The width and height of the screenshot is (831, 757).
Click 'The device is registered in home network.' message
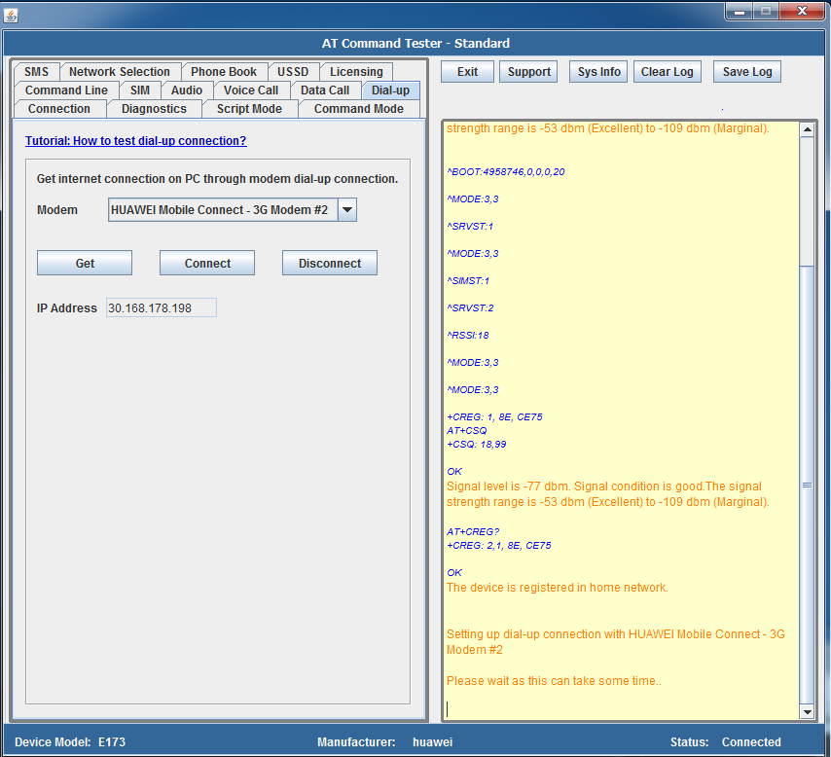pos(557,588)
